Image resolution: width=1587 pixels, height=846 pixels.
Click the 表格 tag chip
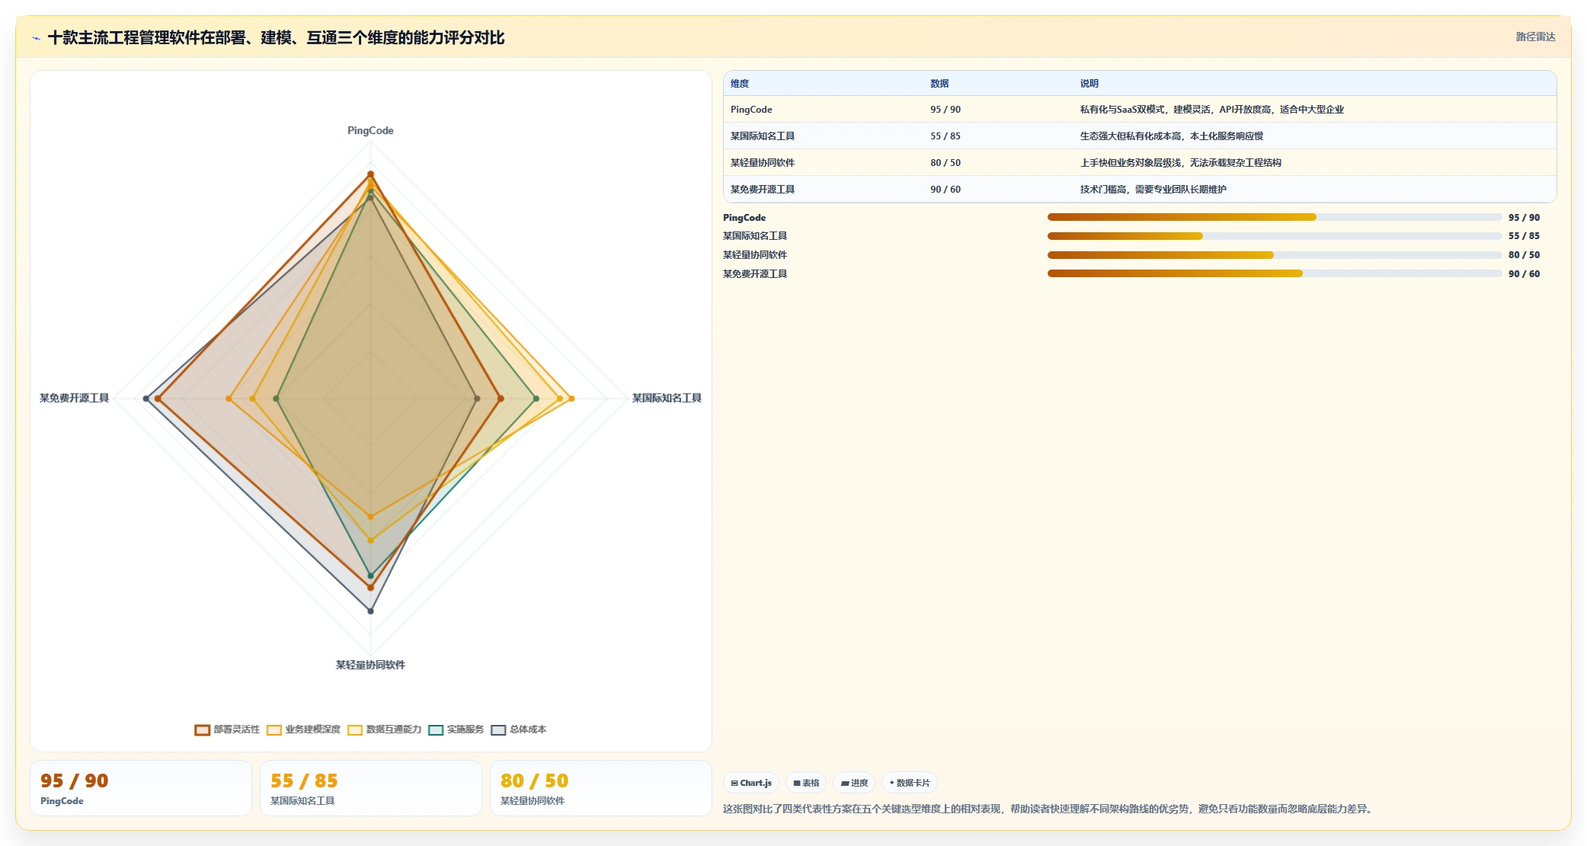point(806,783)
